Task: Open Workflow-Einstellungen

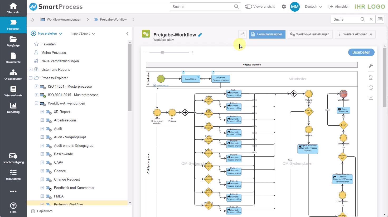Action: coord(310,34)
